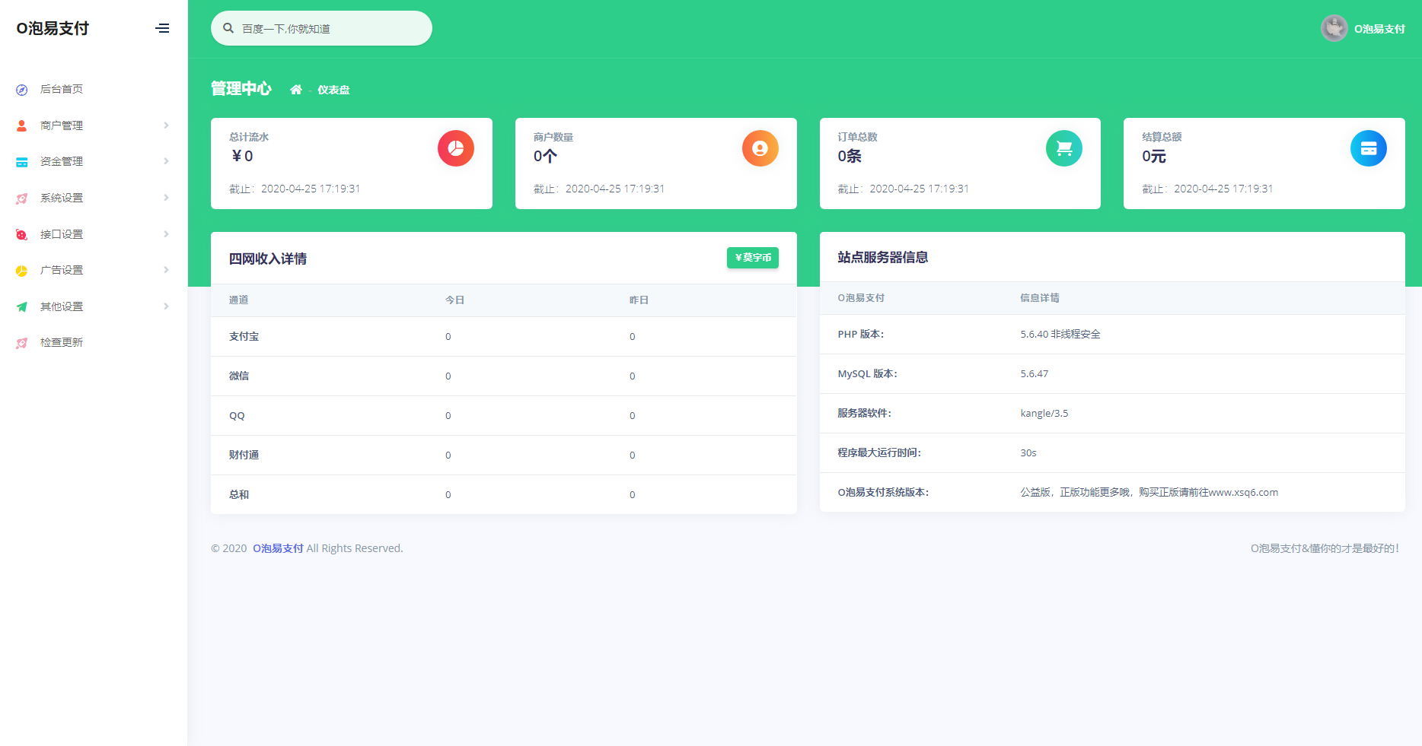Click the 结算总额 card icon
This screenshot has height=746, width=1422.
(1368, 148)
